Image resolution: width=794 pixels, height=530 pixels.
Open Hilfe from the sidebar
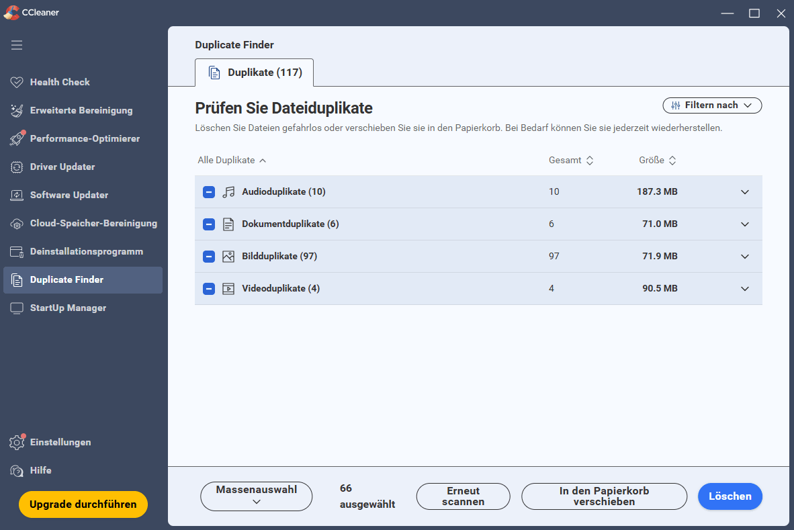83,470
